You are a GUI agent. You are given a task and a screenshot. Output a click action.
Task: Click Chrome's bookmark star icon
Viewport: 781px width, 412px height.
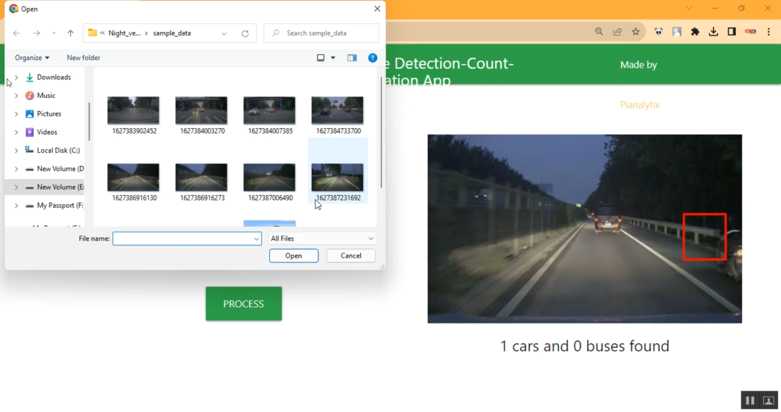pyautogui.click(x=636, y=32)
